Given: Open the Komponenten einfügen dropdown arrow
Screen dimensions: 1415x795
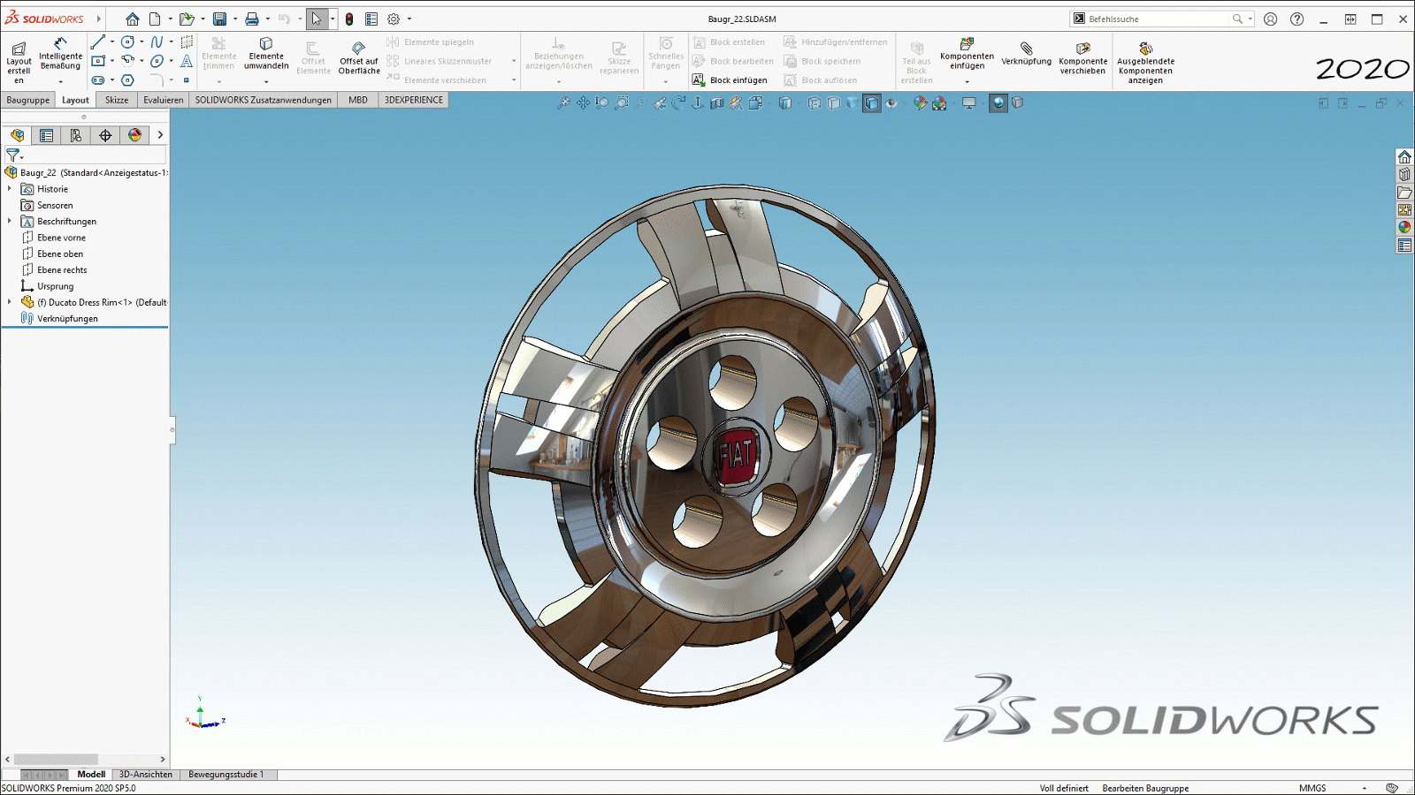Looking at the screenshot, I should click(967, 81).
